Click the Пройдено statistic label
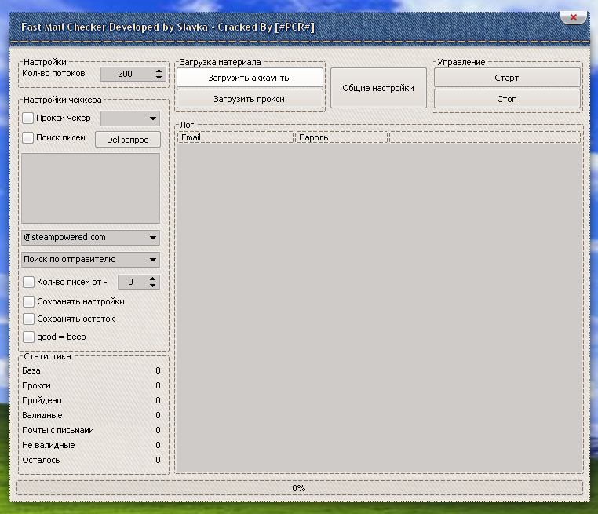 [x=42, y=400]
